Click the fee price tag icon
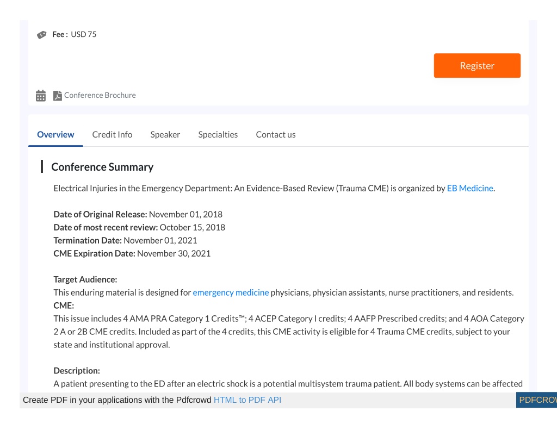The image size is (557, 430). (x=41, y=34)
